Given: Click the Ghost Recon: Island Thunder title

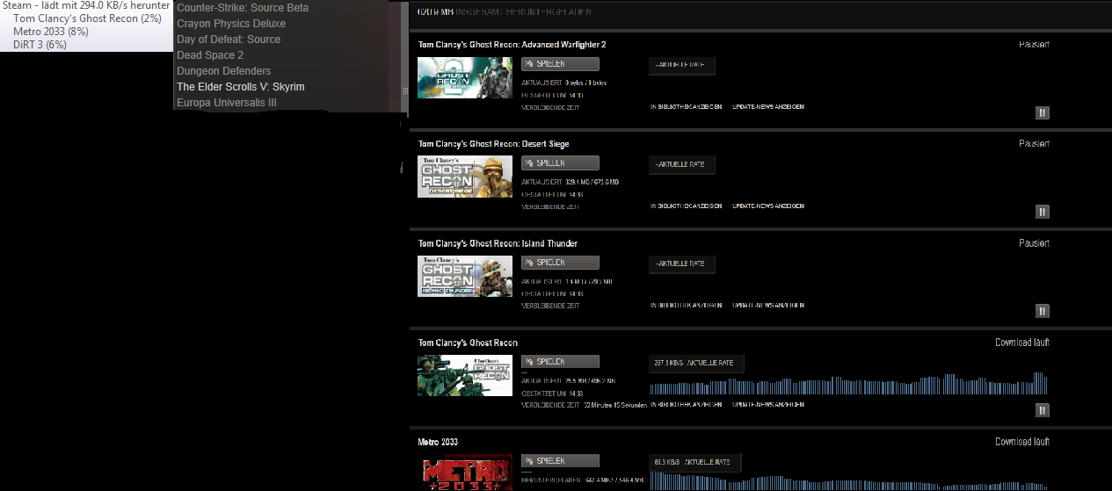Looking at the screenshot, I should click(498, 243).
